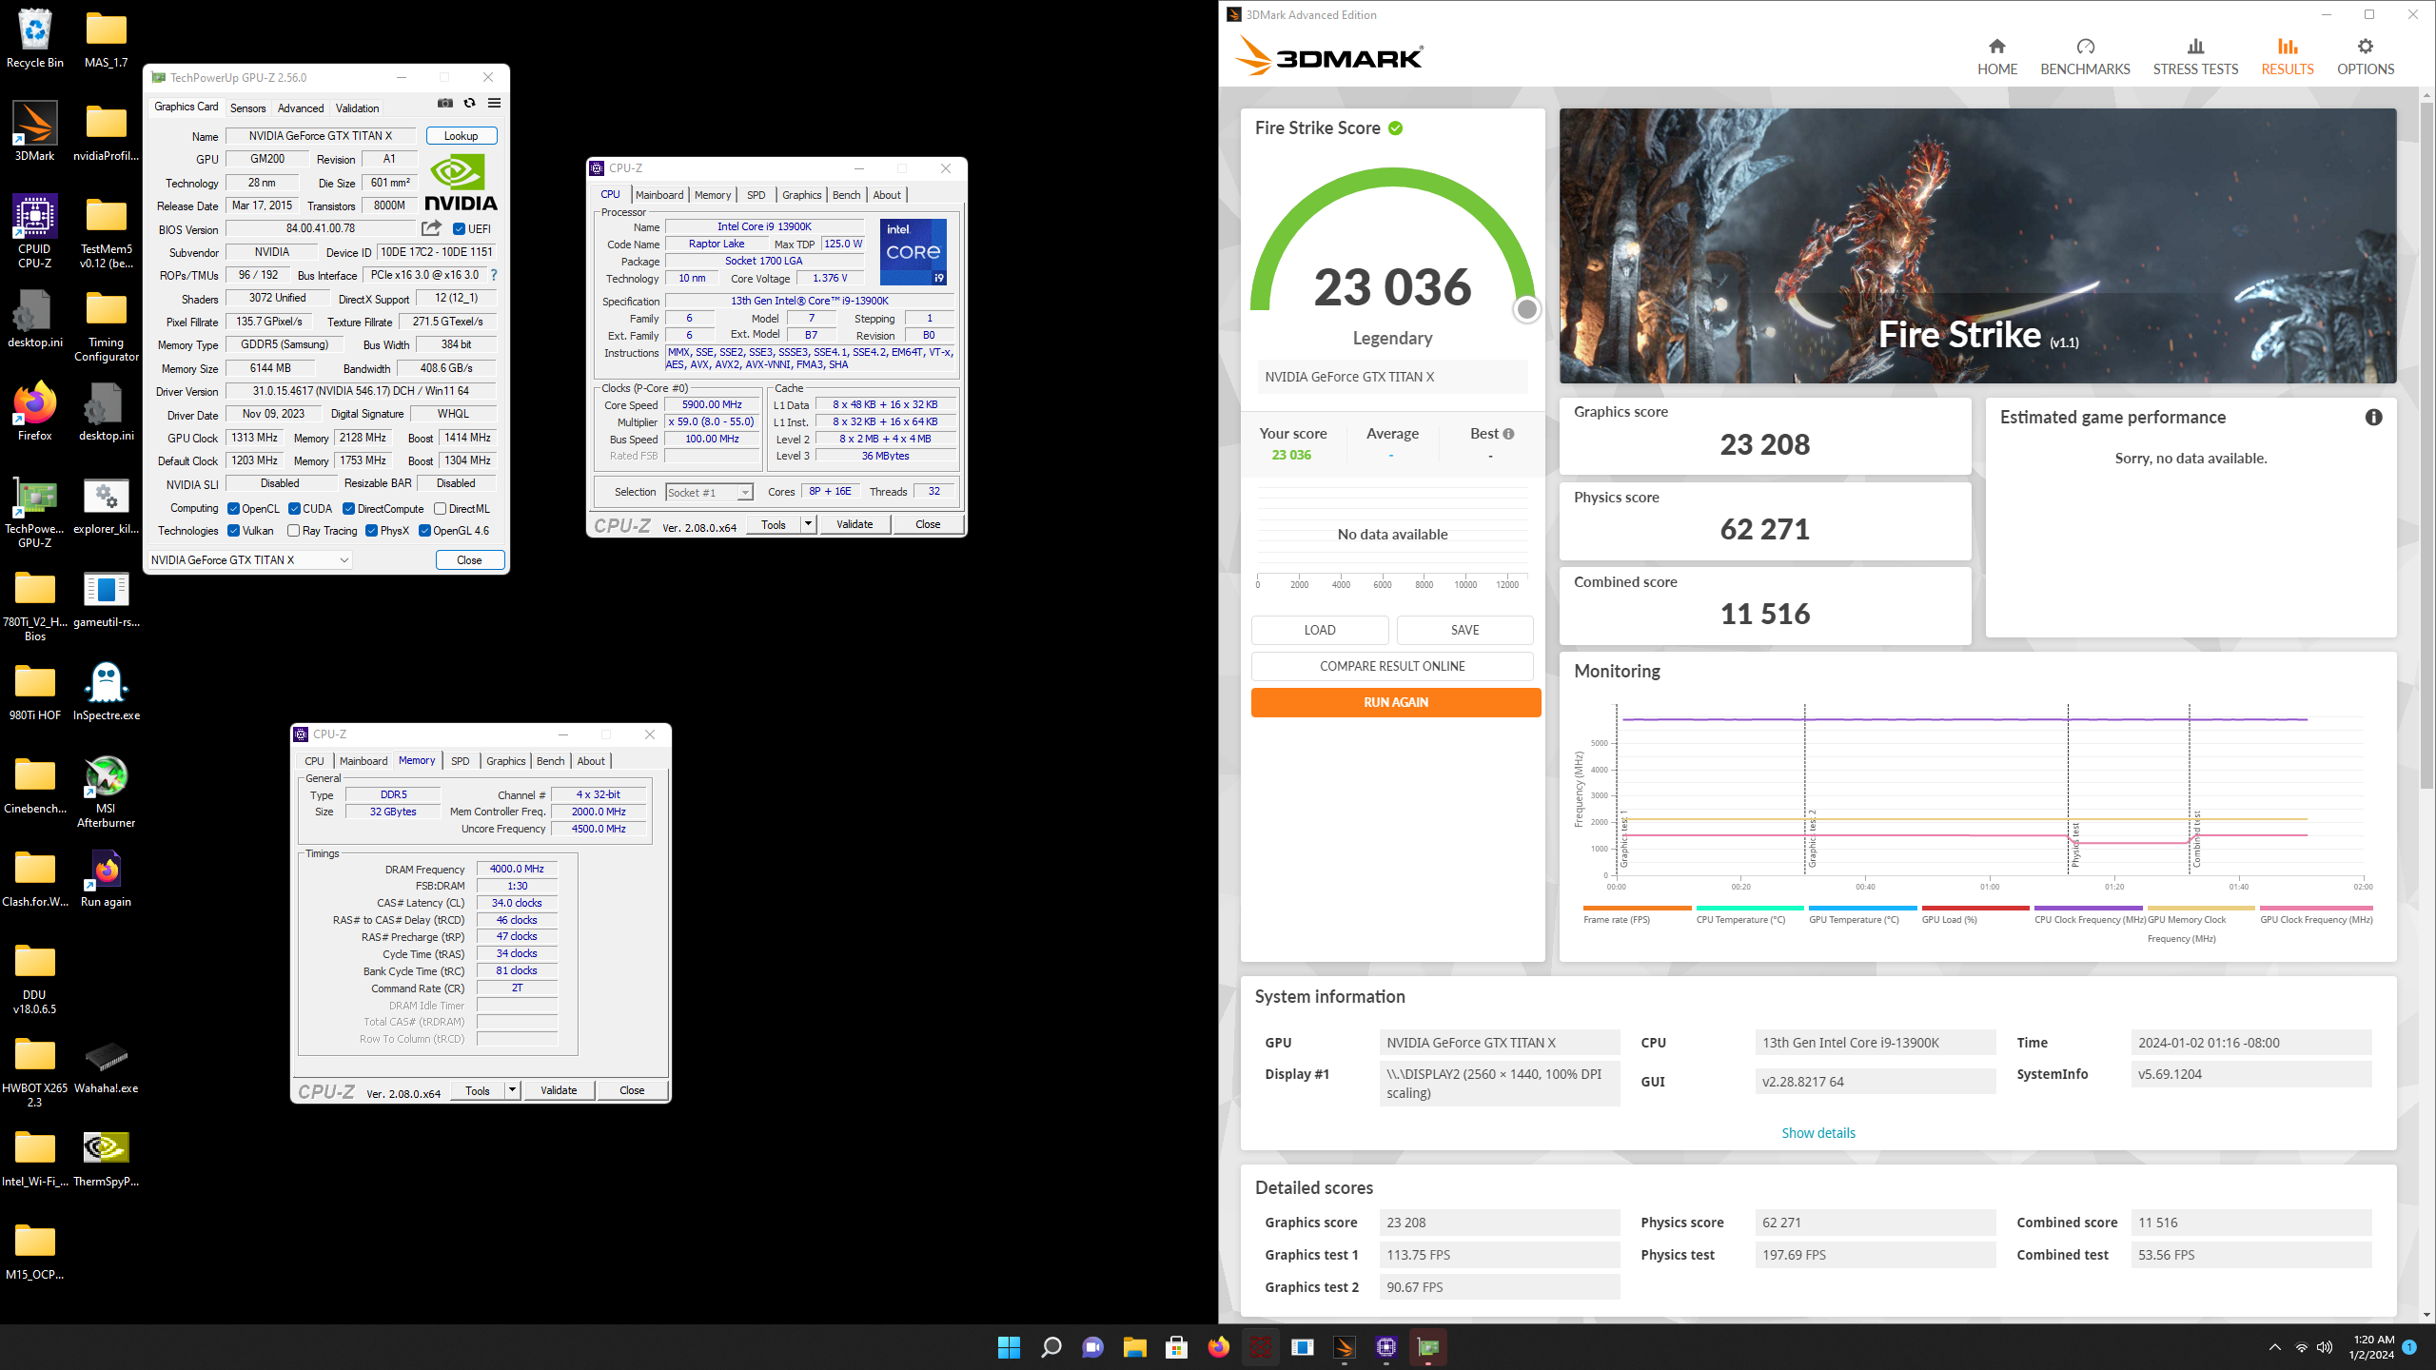Screen dimensions: 2436x1370
Task: Select the 3DMark desktop shortcut
Action: pyautogui.click(x=35, y=131)
